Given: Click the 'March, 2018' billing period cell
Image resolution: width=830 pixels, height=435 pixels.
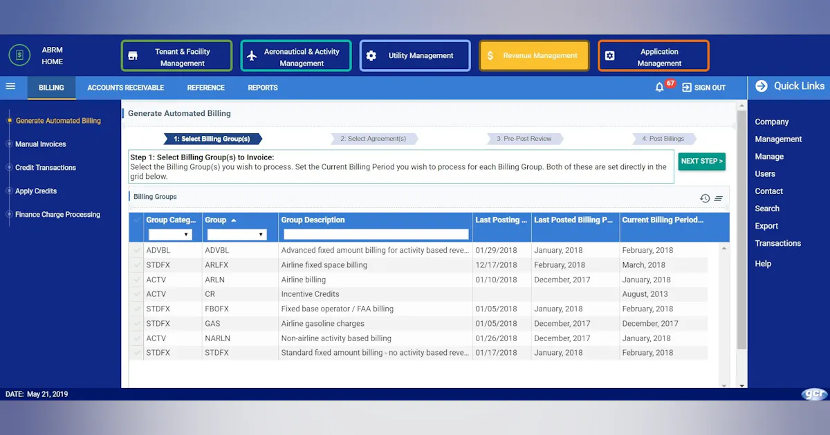Looking at the screenshot, I should [643, 265].
